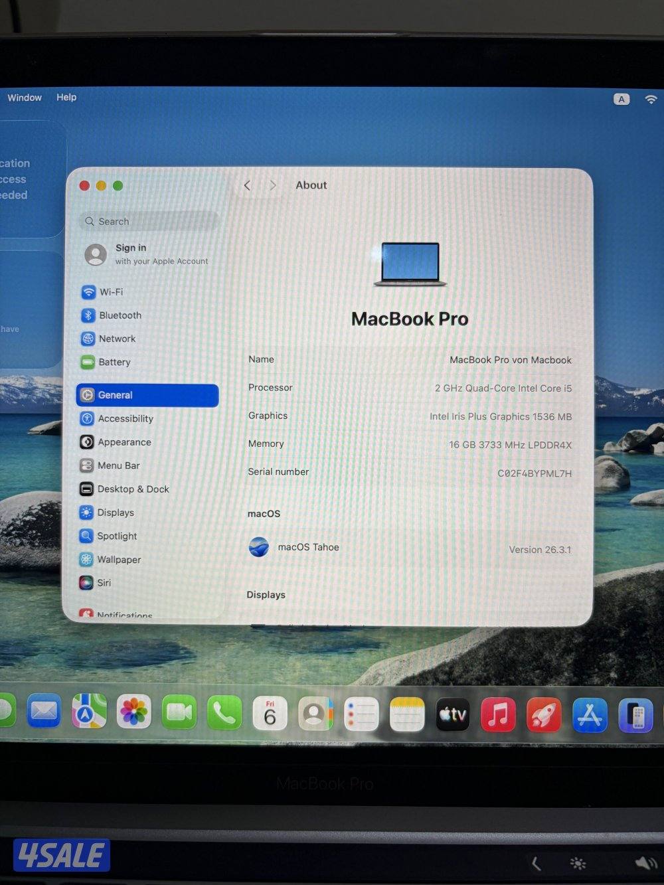
Task: Open keyboard input source menu
Action: click(621, 100)
